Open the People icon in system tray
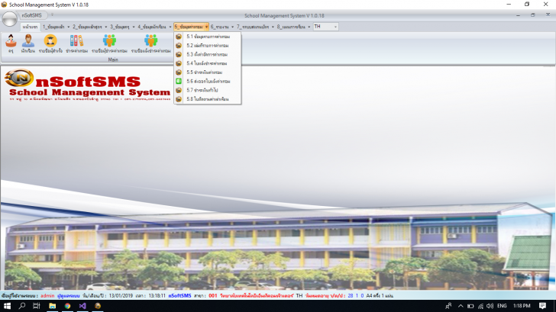Screen dimensions: 556x312 pos(448,306)
